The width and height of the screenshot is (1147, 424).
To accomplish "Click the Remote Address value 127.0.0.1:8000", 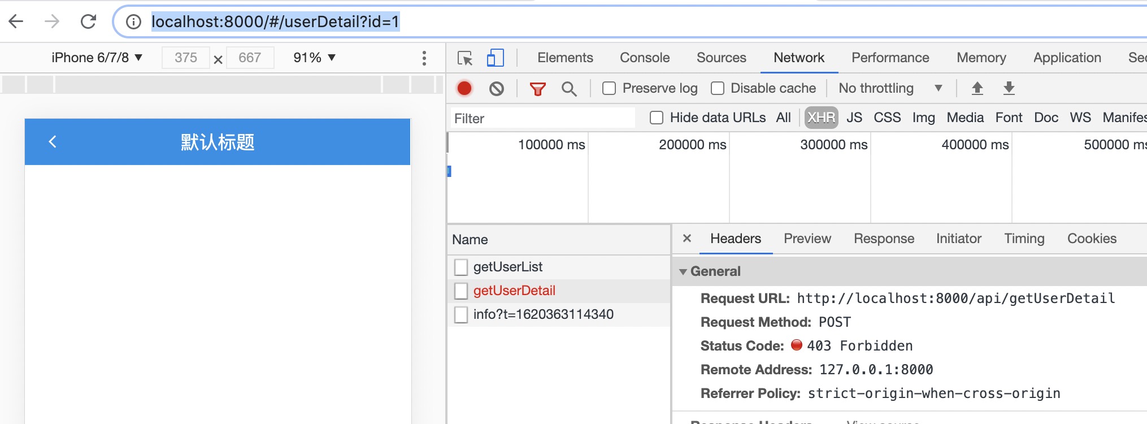I will tap(876, 370).
